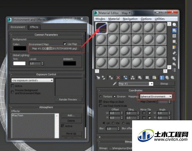Open the Utilities menu
The width and height of the screenshot is (192, 151).
point(160,19)
